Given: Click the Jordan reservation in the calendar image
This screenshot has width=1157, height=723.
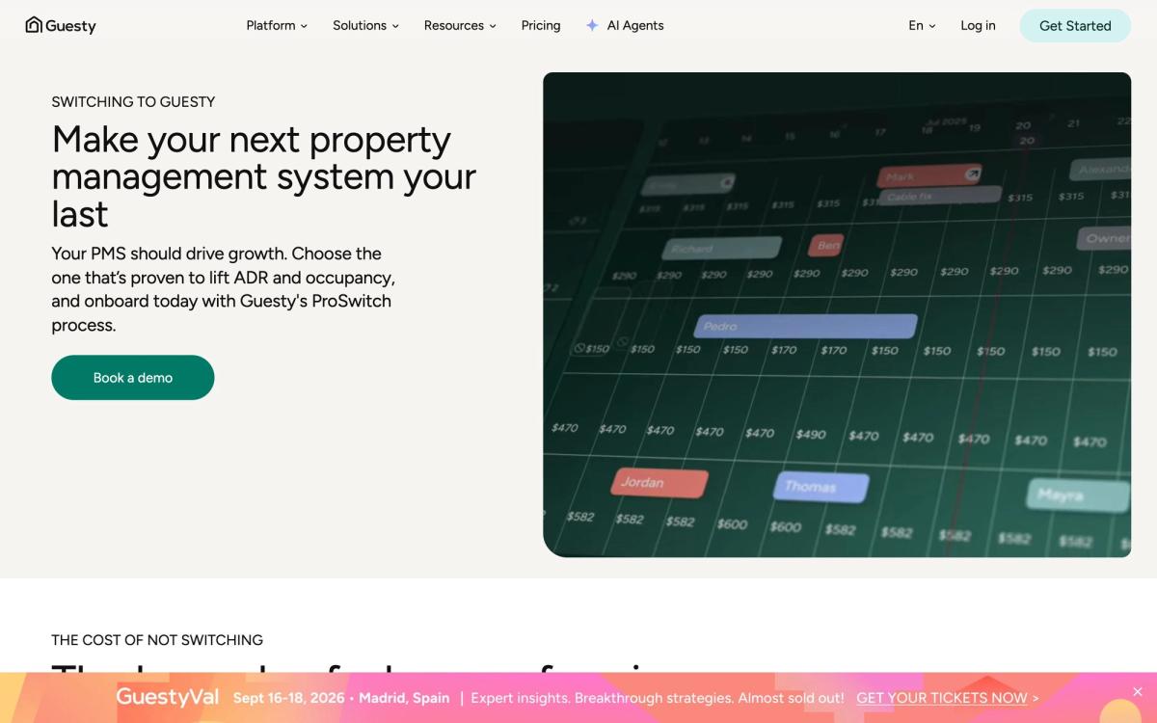Looking at the screenshot, I should click(x=659, y=483).
